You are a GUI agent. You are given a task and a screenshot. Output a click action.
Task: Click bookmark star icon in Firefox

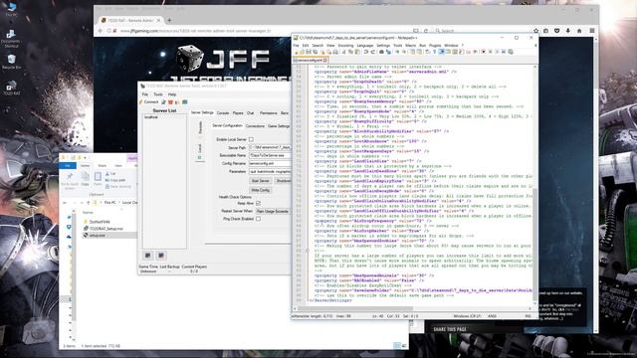(535, 31)
